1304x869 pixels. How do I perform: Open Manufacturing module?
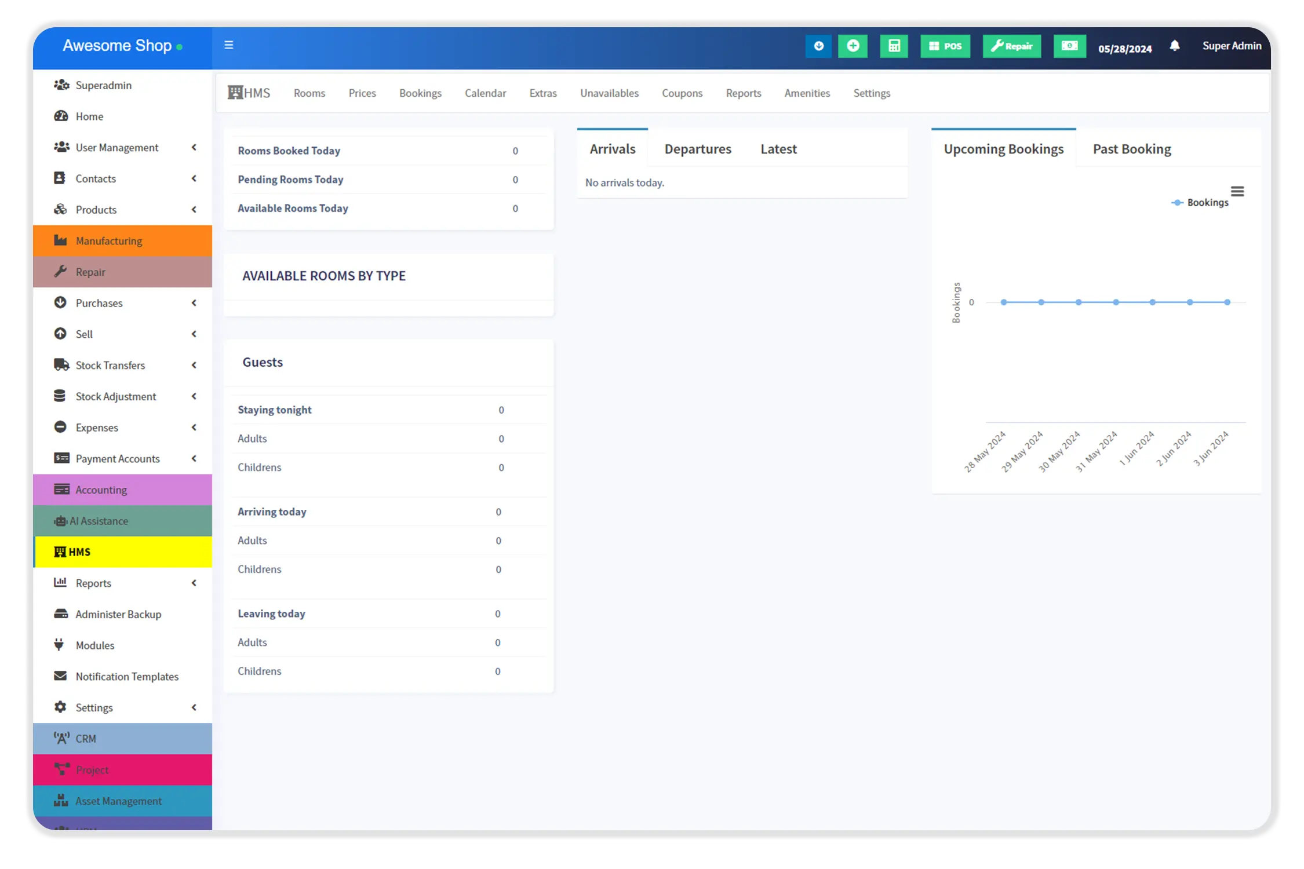pyautogui.click(x=122, y=240)
